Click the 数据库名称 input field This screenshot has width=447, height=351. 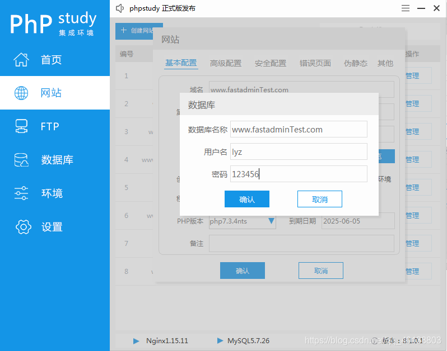[299, 130]
